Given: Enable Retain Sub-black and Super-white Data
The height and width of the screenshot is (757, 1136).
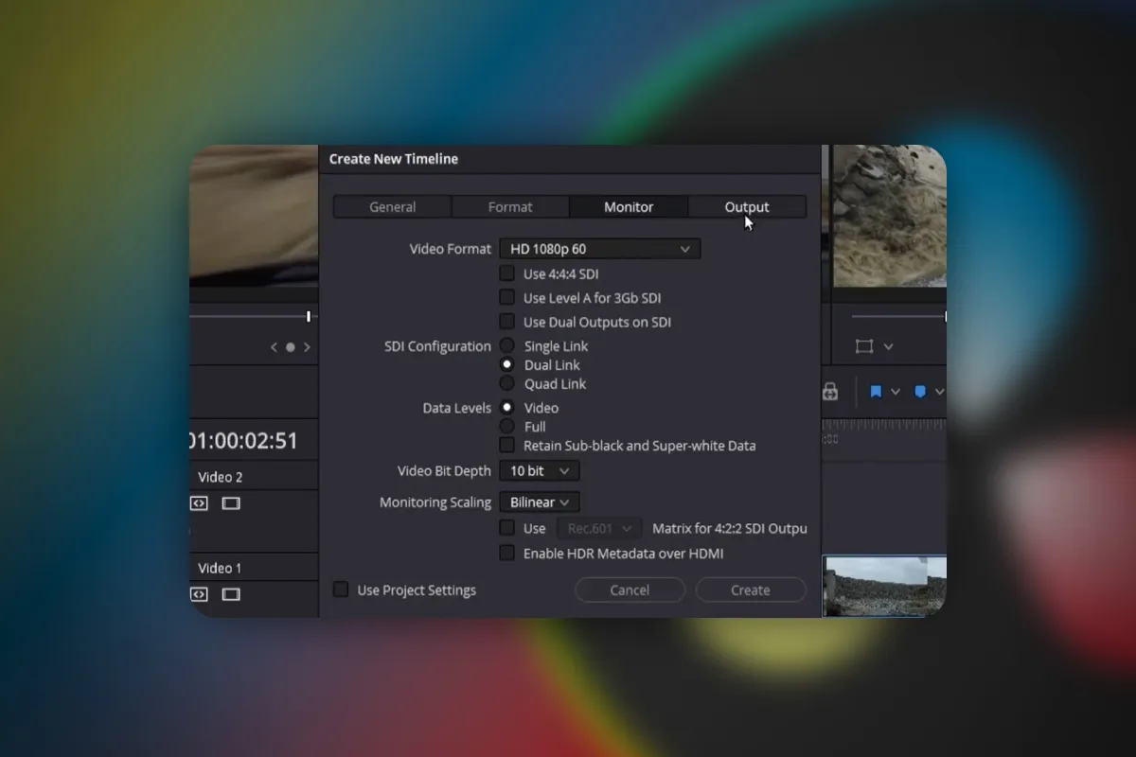Looking at the screenshot, I should coord(507,445).
